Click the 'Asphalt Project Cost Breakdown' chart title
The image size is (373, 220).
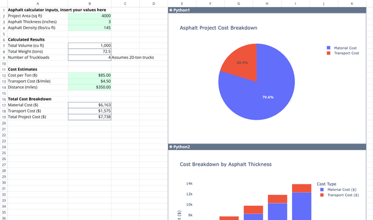pyautogui.click(x=219, y=28)
